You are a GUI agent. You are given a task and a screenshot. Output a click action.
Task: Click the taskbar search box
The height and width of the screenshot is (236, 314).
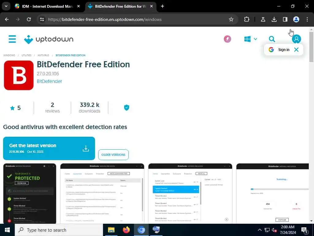tap(59, 230)
